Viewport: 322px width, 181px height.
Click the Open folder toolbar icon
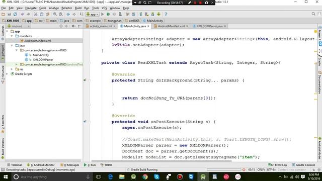point(3,14)
